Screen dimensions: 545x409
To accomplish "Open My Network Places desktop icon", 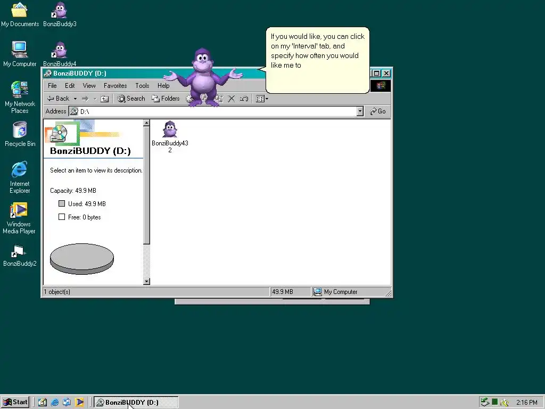I will [x=20, y=97].
